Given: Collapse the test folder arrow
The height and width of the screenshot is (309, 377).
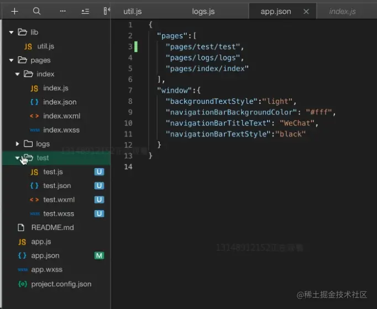Looking at the screenshot, I should 17,158.
